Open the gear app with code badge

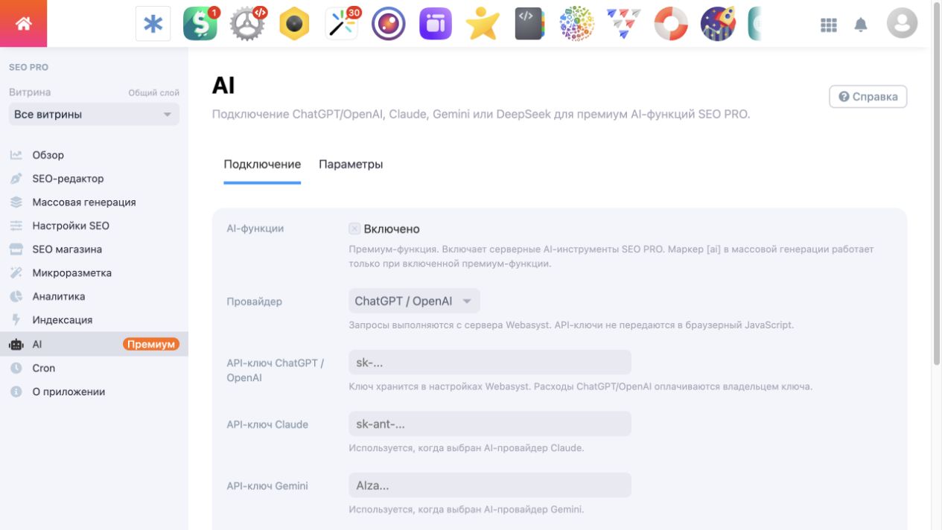(247, 24)
